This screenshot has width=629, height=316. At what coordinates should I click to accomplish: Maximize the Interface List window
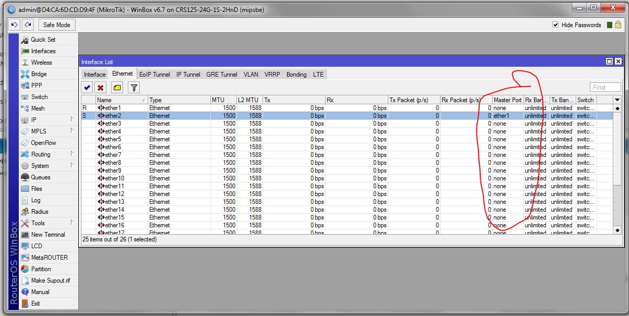pyautogui.click(x=609, y=62)
